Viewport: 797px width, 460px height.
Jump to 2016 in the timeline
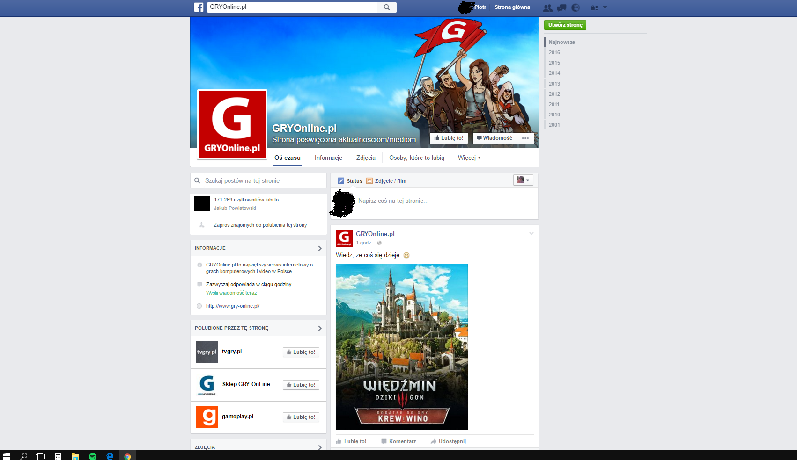click(x=554, y=52)
